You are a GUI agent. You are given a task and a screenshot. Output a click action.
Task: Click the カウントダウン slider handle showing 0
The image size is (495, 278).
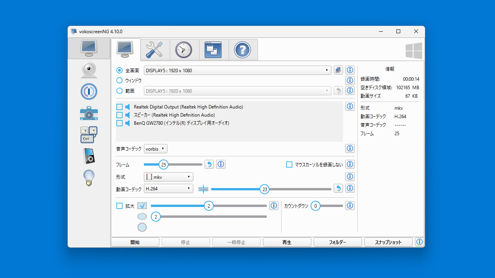[315, 206]
